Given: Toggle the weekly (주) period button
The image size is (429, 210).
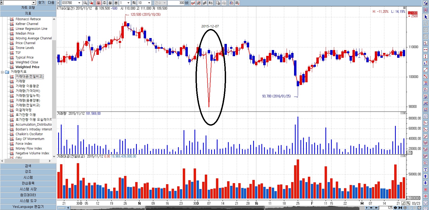Looking at the screenshot, I should pos(104,3).
